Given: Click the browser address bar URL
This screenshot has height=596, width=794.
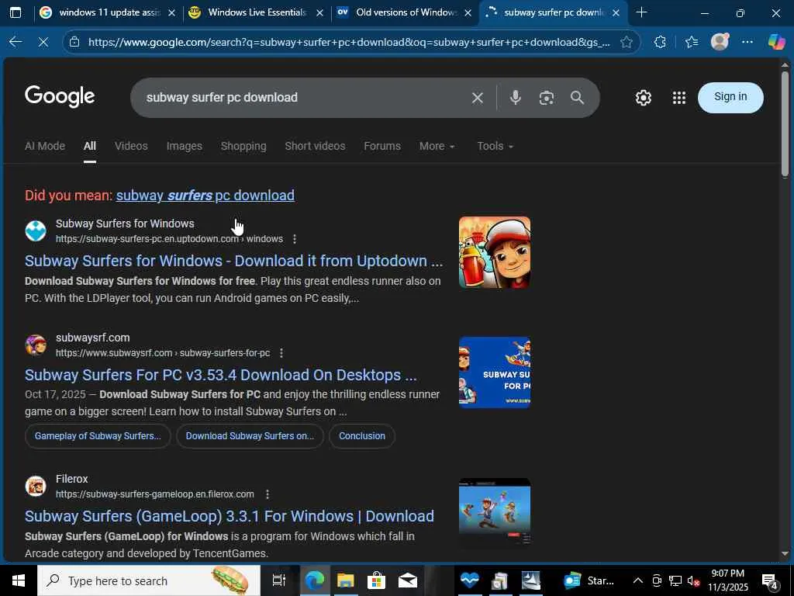Looking at the screenshot, I should (349, 42).
